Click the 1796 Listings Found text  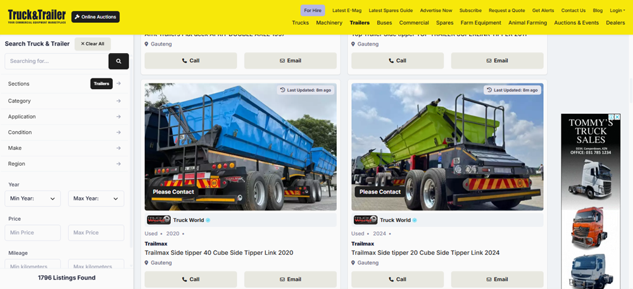(66, 278)
